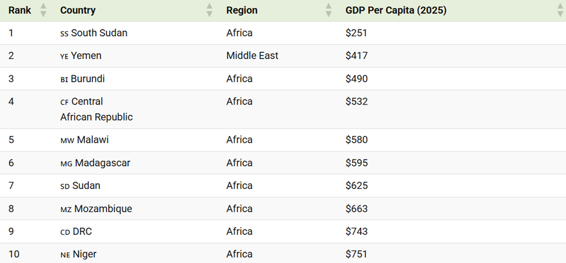Click the MW flag code beside Malawi

(x=67, y=140)
